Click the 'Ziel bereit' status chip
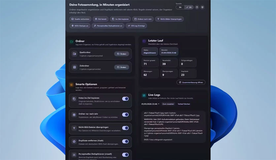276x160 pixels. click(101, 19)
